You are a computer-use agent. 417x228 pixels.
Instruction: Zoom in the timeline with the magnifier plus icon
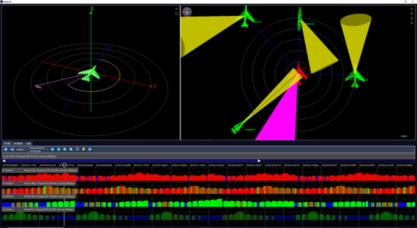click(65, 150)
